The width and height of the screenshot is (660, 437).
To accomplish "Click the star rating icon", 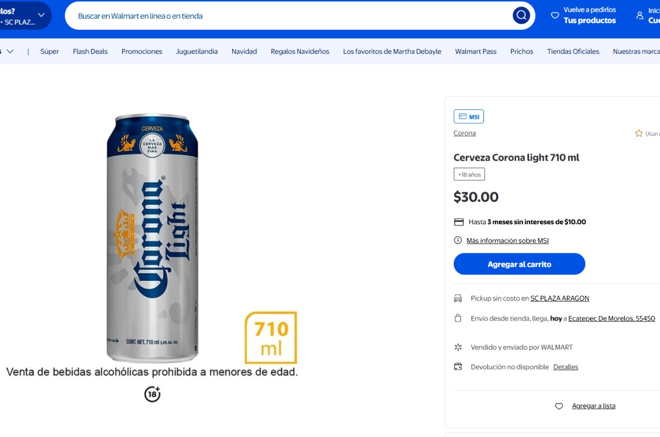I will (639, 133).
